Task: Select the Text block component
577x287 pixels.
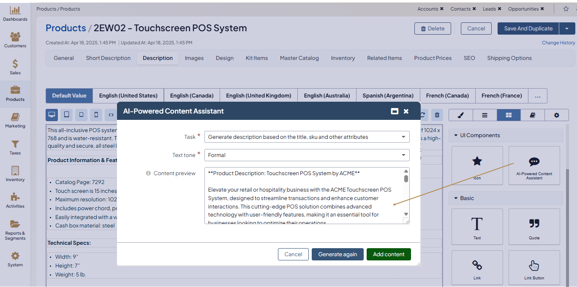Action: [477, 227]
